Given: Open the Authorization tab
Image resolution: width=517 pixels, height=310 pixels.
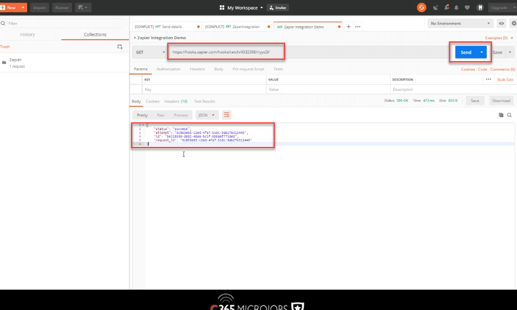Looking at the screenshot, I should (168, 69).
